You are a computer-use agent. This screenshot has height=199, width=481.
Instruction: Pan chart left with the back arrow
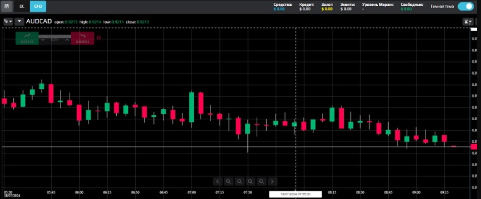pyautogui.click(x=218, y=181)
